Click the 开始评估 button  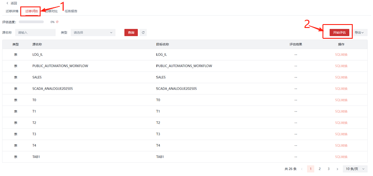click(x=339, y=32)
